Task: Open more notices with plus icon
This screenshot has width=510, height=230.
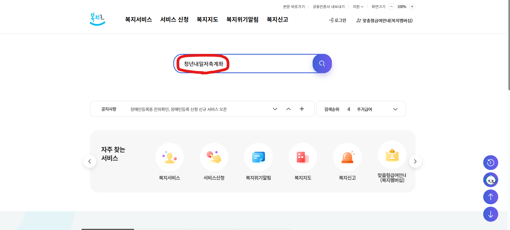Action: coord(302,109)
